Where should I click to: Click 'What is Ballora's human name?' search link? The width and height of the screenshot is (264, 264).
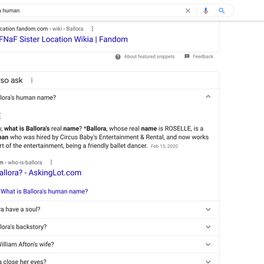[44, 191]
